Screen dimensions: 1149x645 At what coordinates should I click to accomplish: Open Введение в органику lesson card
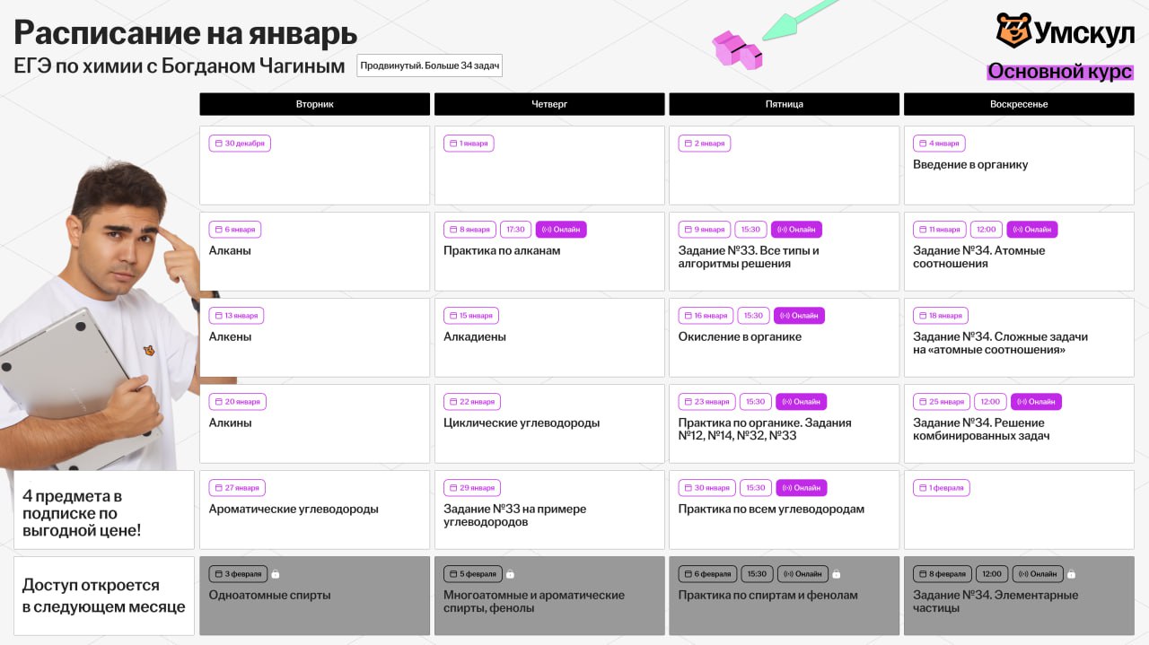click(1018, 165)
